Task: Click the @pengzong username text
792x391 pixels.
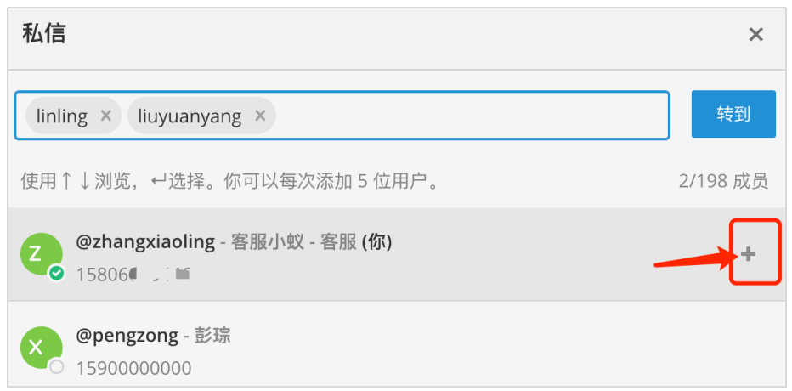Action: (127, 336)
